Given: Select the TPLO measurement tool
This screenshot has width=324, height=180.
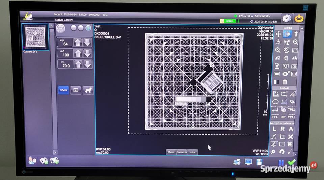Looking at the screenshot, I should pyautogui.click(x=291, y=110).
